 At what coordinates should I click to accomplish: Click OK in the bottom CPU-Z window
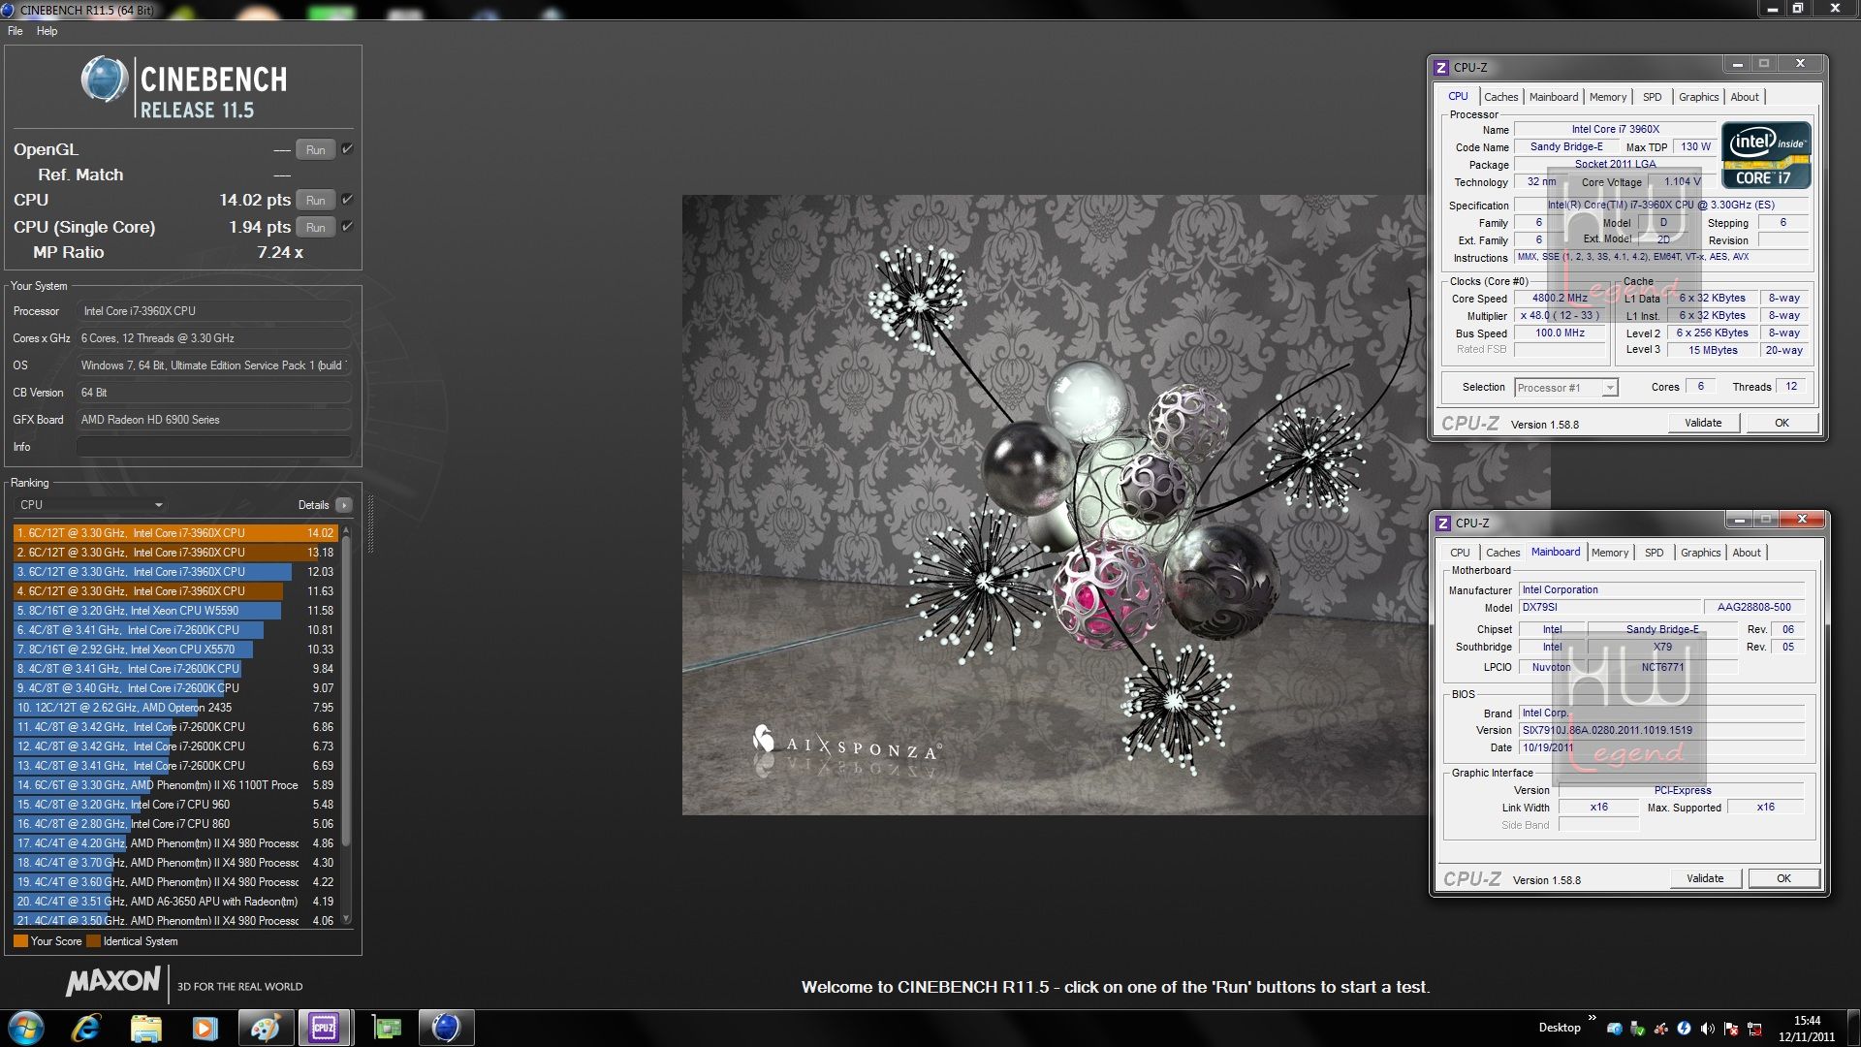1783,878
